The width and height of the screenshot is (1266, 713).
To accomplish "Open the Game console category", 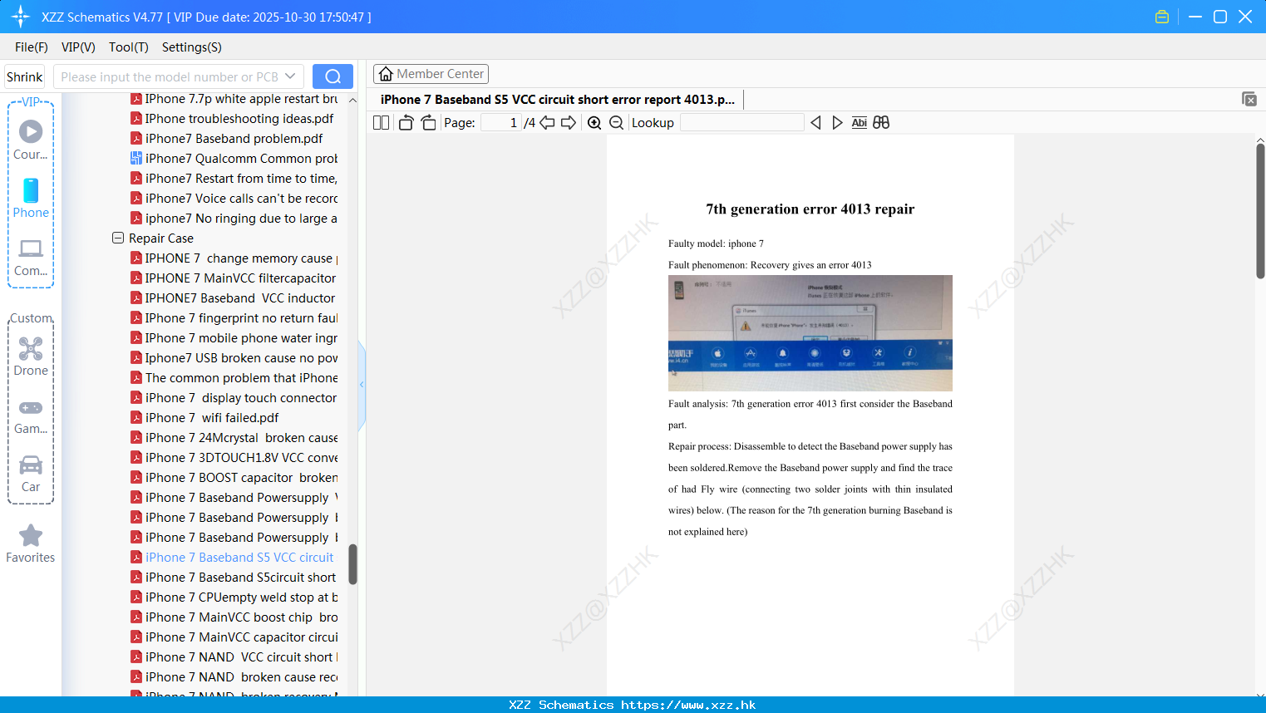I will 31,416.
